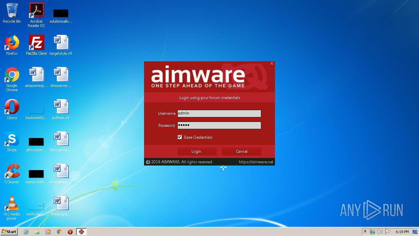
Task: Open FileZilla Client shortcut
Action: click(x=36, y=45)
